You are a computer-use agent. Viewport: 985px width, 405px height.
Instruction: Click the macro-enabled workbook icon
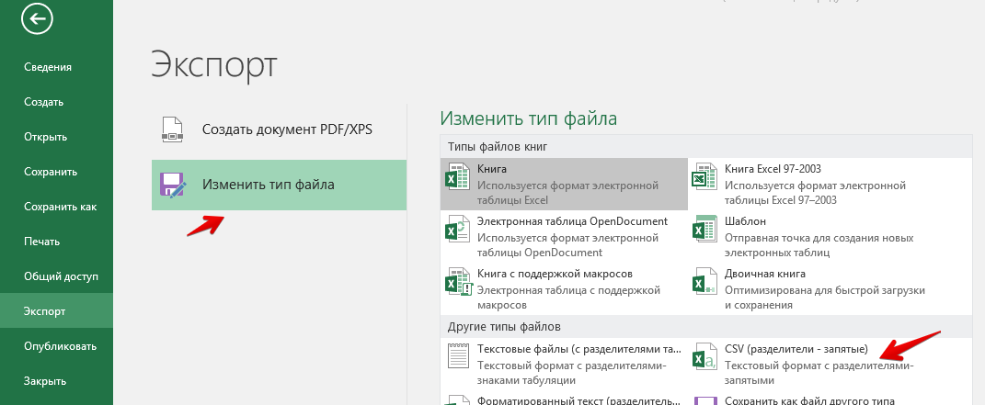coord(457,282)
